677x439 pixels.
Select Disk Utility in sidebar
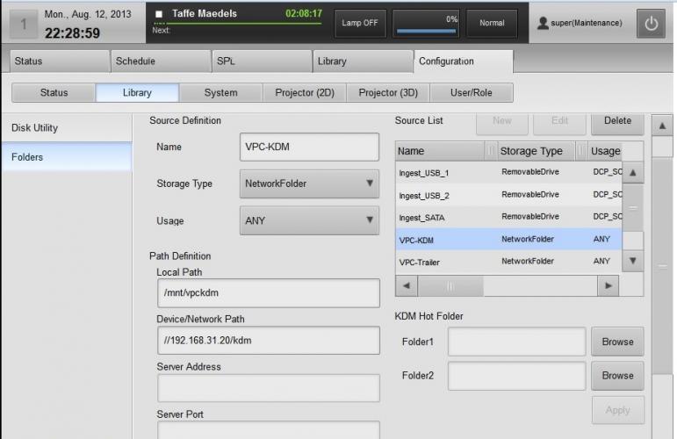click(x=66, y=128)
